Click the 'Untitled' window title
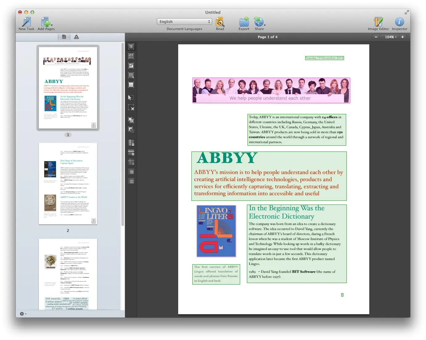Image resolution: width=426 pixels, height=340 pixels. click(x=213, y=12)
